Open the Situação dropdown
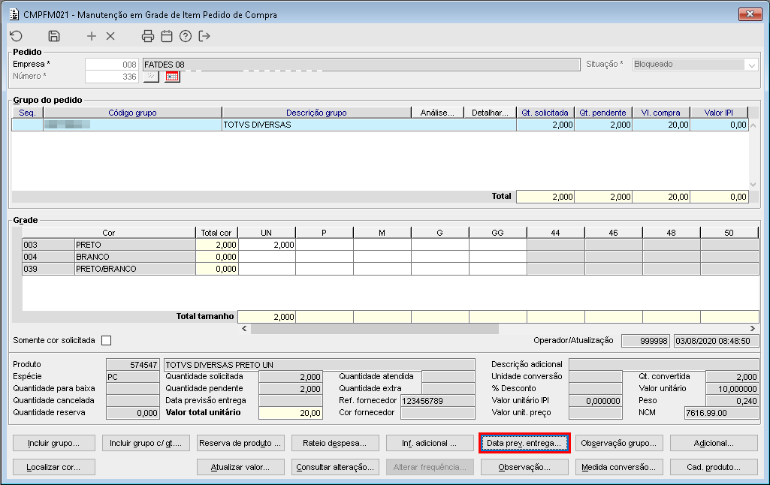The image size is (770, 485). pos(752,65)
